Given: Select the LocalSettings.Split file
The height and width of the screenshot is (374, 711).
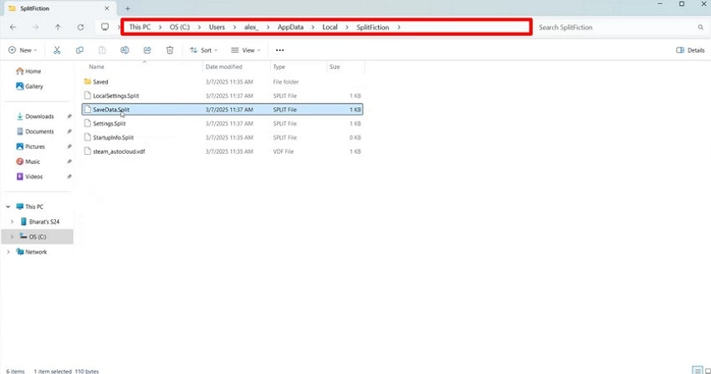Looking at the screenshot, I should [x=223, y=96].
